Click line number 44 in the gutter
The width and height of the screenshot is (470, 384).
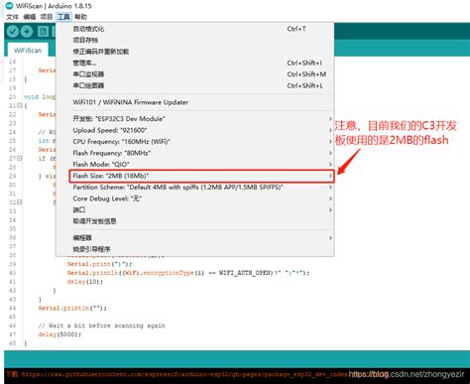[12, 309]
